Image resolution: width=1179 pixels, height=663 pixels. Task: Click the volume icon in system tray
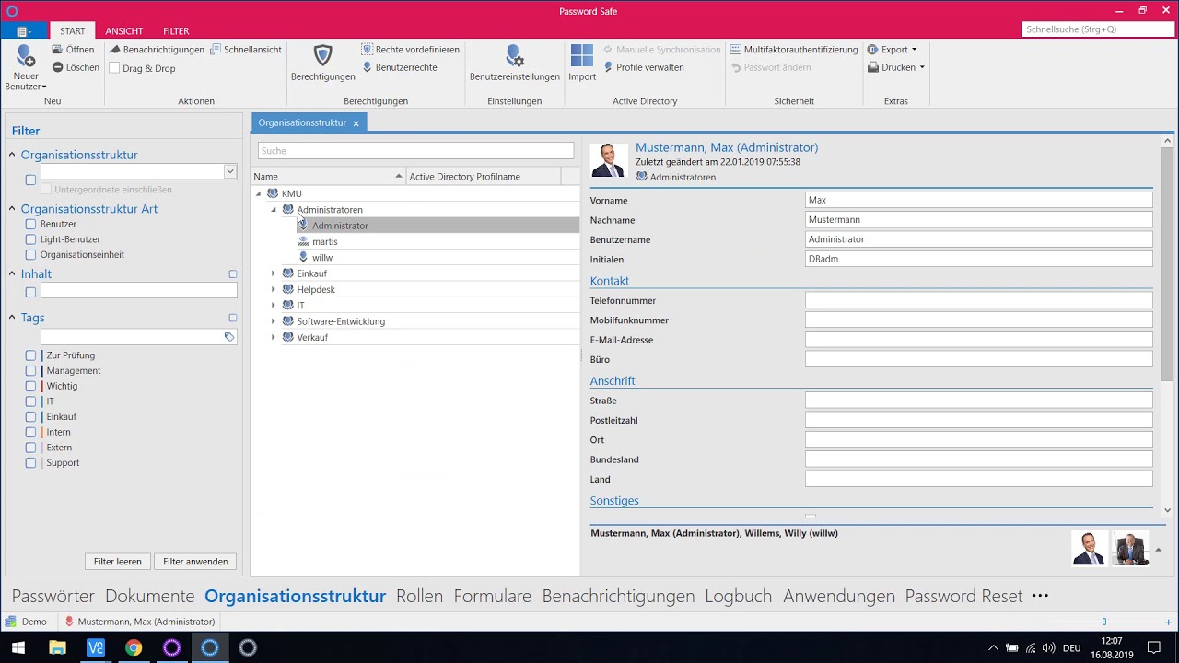(x=1048, y=647)
